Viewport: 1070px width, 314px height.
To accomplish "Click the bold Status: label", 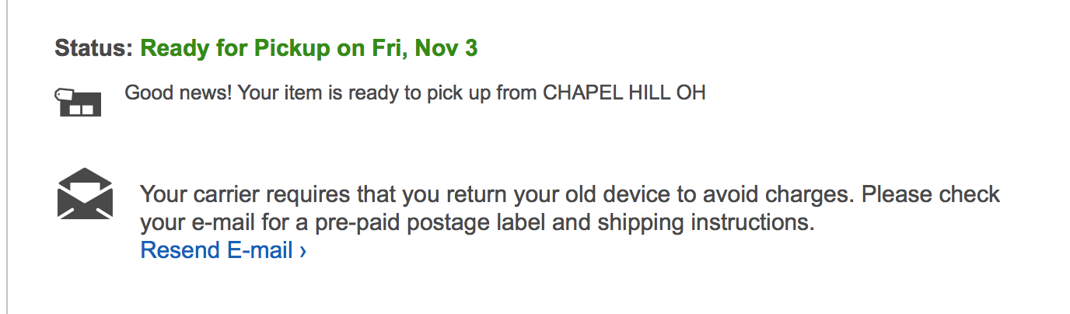I will tap(94, 48).
